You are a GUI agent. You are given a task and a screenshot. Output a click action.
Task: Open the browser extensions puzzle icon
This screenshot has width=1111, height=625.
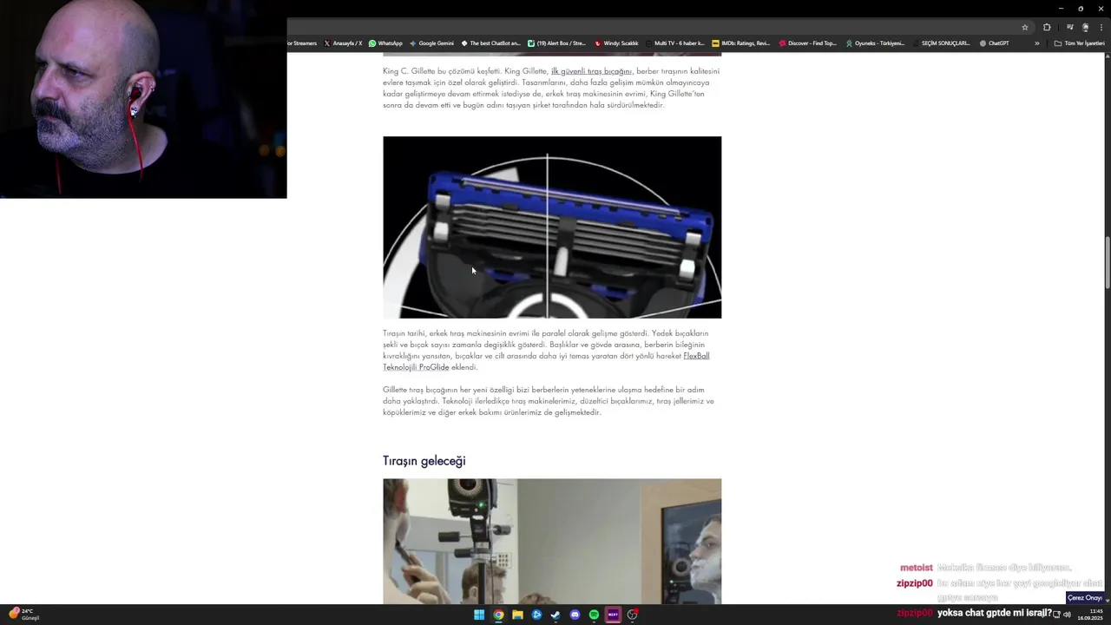[x=1047, y=27]
